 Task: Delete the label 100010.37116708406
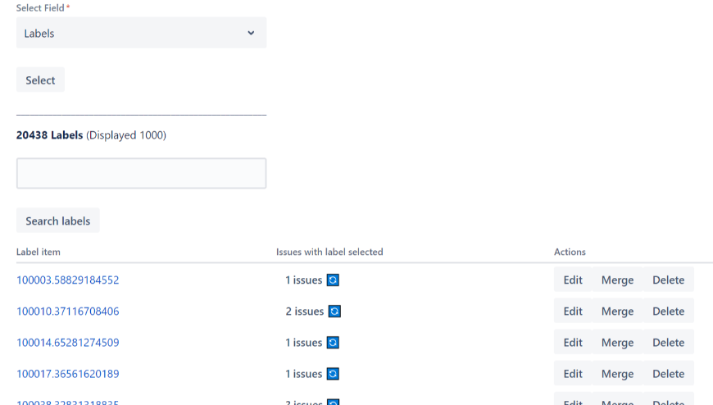(668, 312)
